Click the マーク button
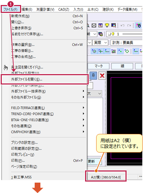Viewport: 143px width, 193px height. 98,66
